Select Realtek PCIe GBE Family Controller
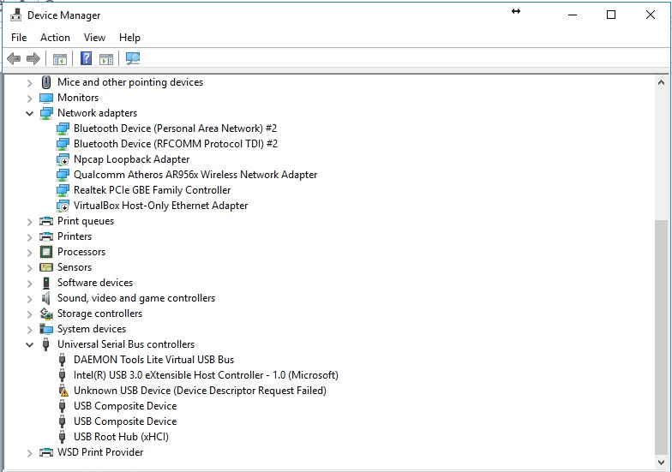672x472 pixels. point(153,190)
